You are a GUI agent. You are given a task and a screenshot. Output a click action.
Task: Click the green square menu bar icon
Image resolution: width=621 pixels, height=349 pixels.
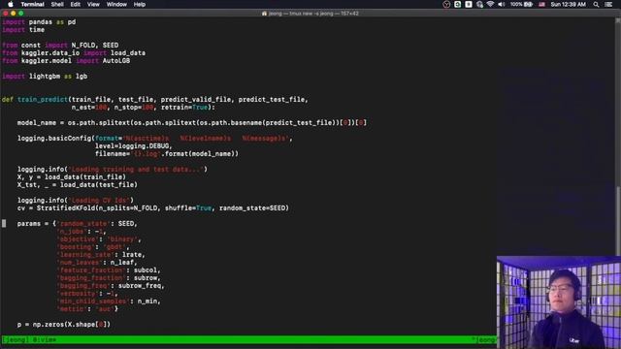click(457, 4)
